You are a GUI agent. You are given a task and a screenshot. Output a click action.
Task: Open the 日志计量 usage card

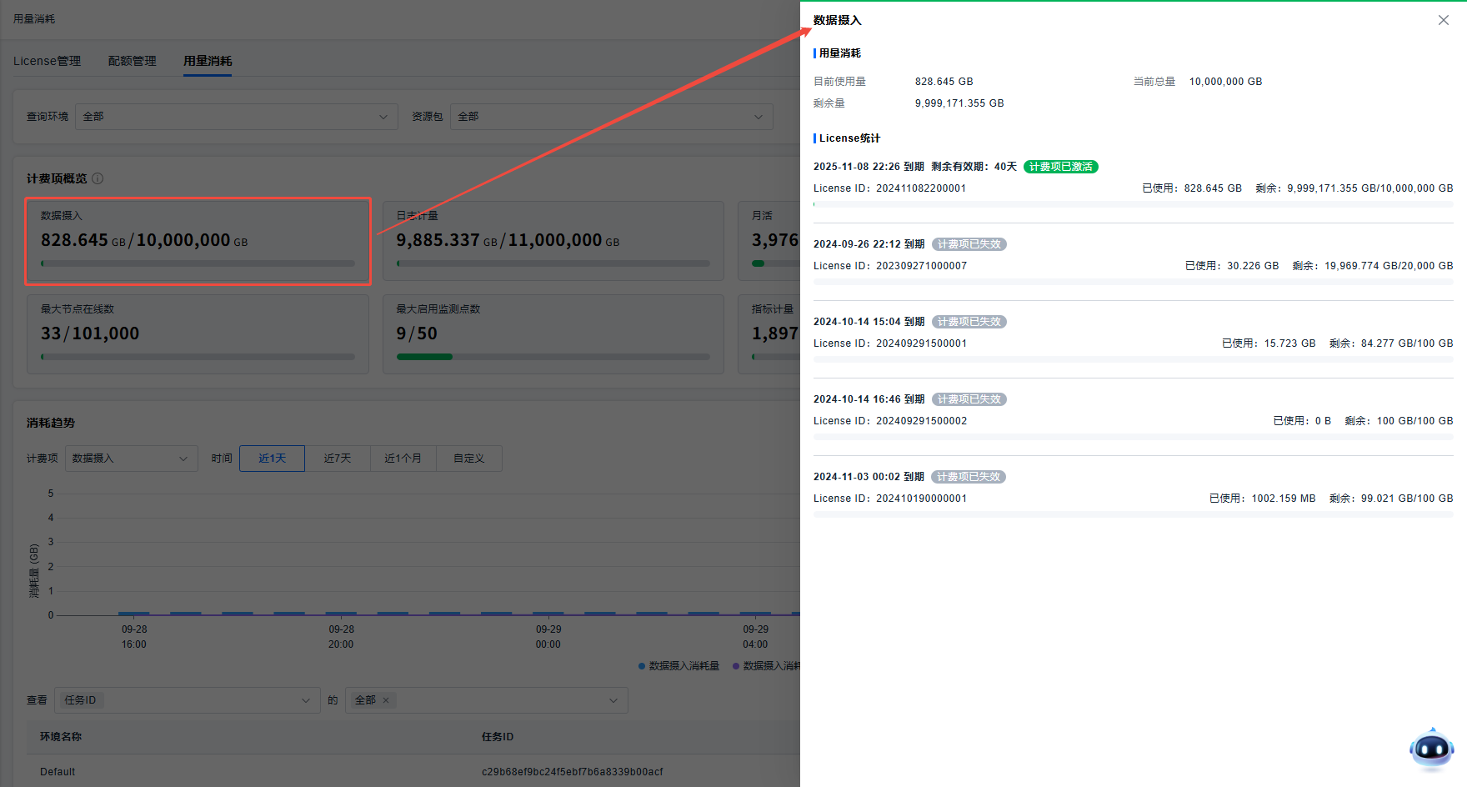coord(553,241)
